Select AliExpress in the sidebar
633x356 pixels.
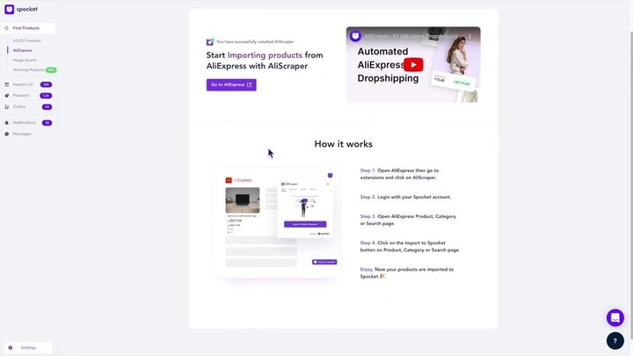[23, 50]
